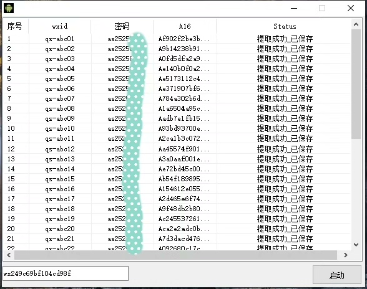This screenshot has width=367, height=289.
Task: Click the vertical scrollbar thumb
Action: [356, 84]
